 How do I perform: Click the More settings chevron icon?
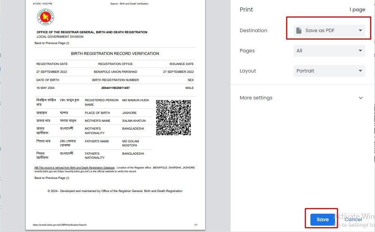(360, 98)
